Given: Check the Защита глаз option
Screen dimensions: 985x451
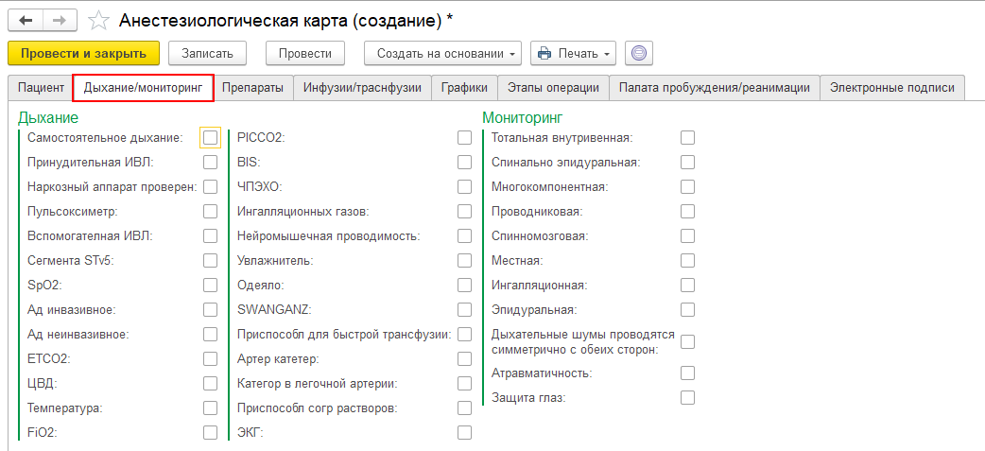Looking at the screenshot, I should [x=687, y=398].
